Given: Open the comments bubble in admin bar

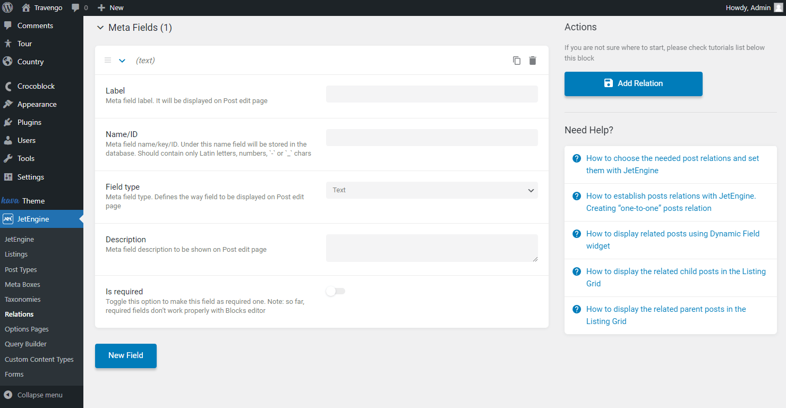Looking at the screenshot, I should coord(76,8).
